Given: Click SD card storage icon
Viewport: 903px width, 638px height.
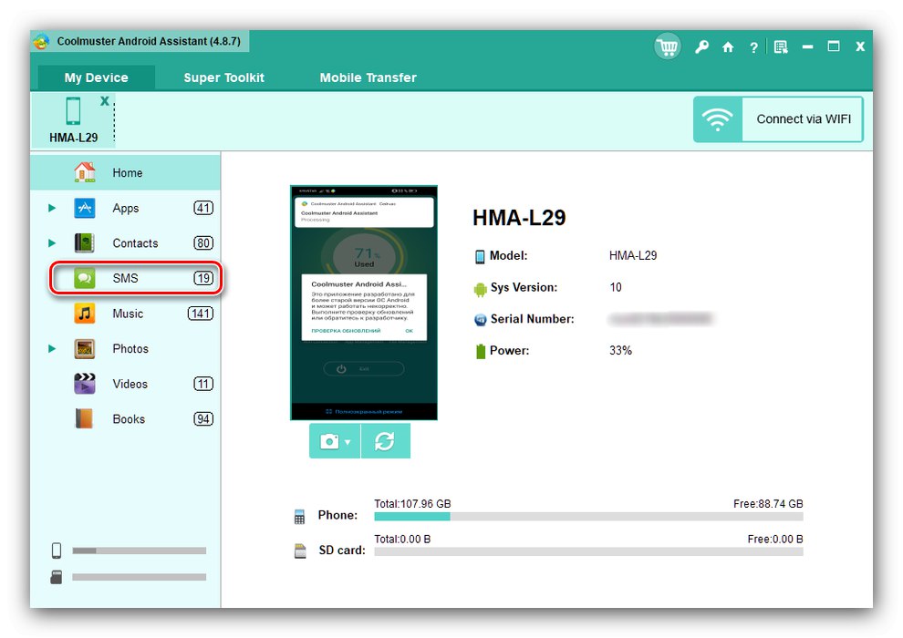Looking at the screenshot, I should click(300, 551).
